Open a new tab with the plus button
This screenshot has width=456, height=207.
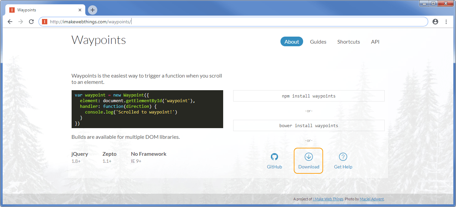click(x=93, y=10)
